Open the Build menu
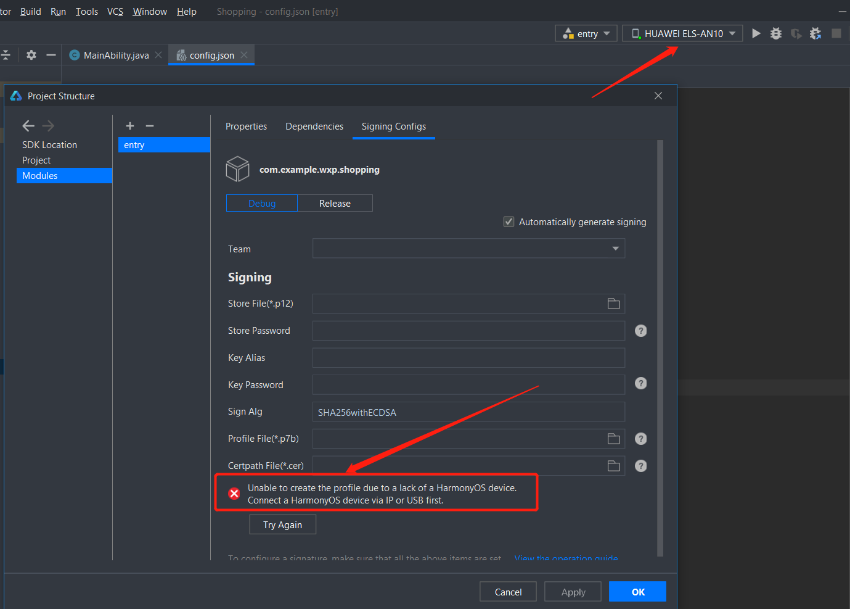Screen dimensions: 850x609 pos(31,11)
